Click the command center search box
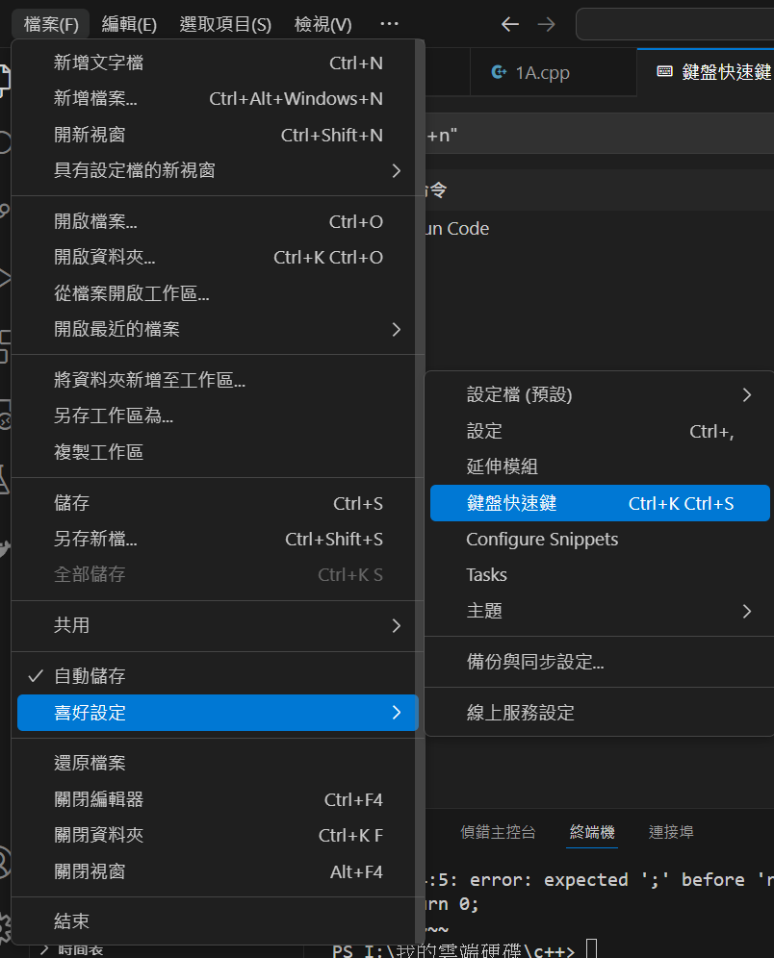The width and height of the screenshot is (774, 958). (x=675, y=24)
